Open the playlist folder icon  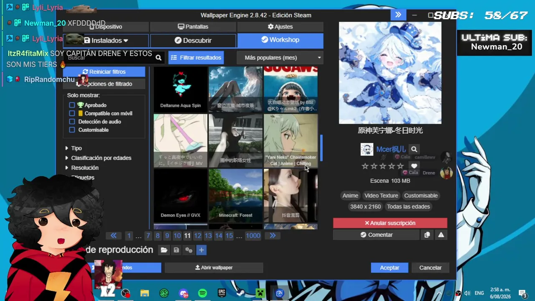pos(164,250)
